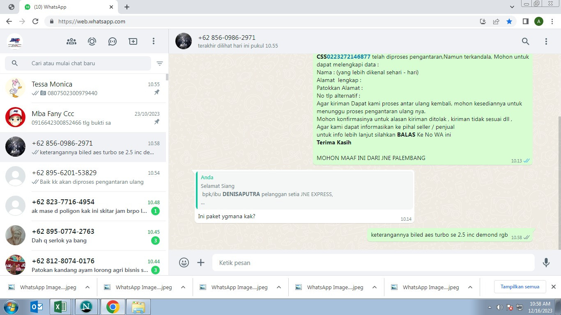561x315 pixels.
Task: Click the unread badge '1' on +62 823-7716-4954
Action: pyautogui.click(x=155, y=211)
